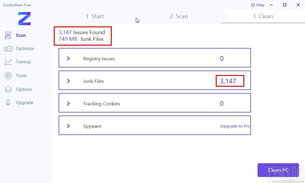305x183 pixels.
Task: Minimize the ZookaWare window
Action: 271,5
